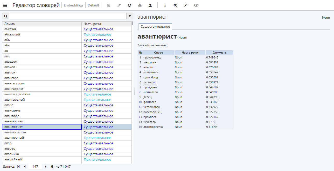
Task: Click the word пройдоха in similarity table
Action: pos(150,87)
